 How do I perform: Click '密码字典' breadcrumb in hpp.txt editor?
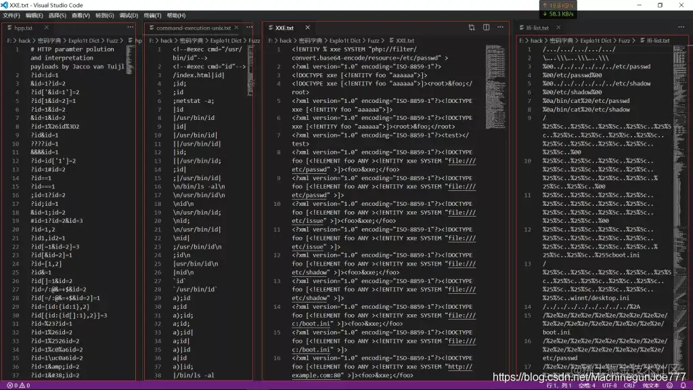coord(49,41)
